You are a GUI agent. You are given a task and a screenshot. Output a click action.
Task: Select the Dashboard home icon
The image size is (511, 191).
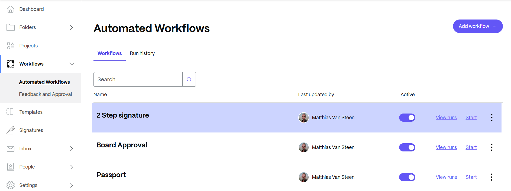coord(10,9)
